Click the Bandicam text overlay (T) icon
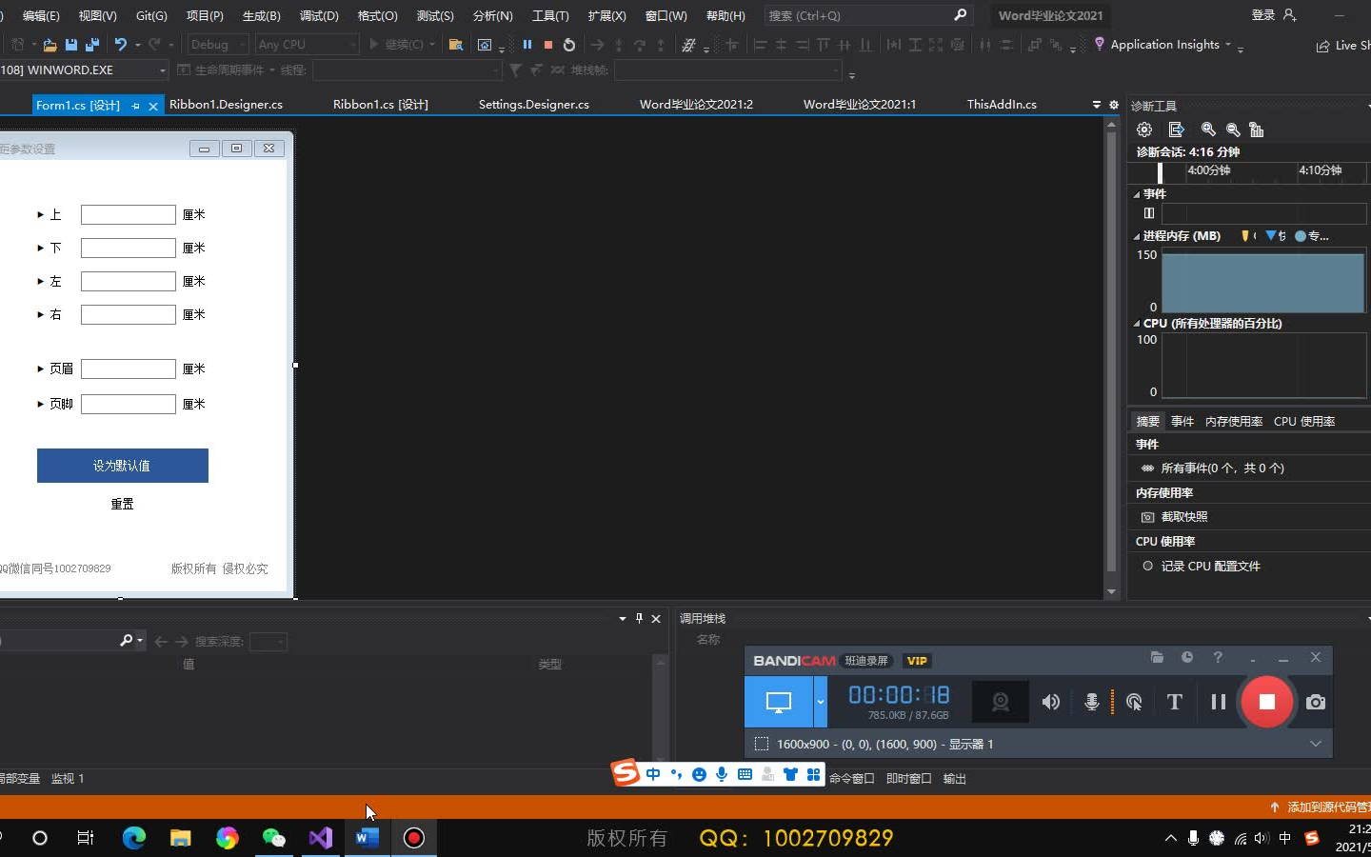This screenshot has width=1371, height=857. (x=1174, y=702)
